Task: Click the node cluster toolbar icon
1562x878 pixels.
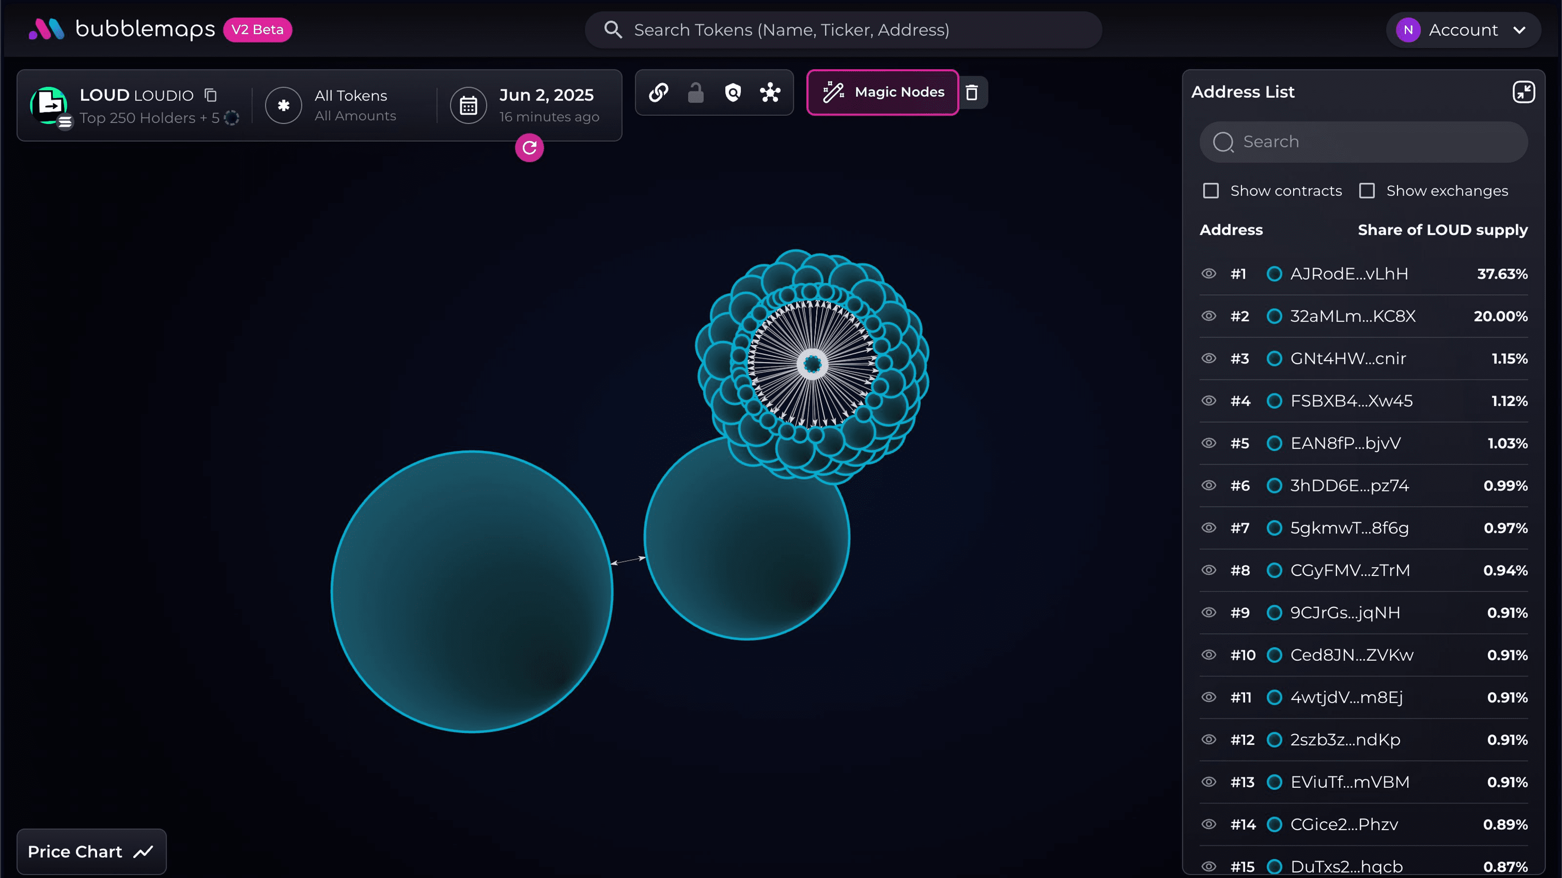Action: (x=770, y=92)
